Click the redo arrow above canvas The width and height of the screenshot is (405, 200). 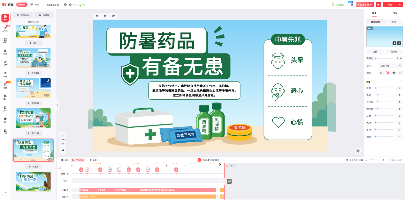pos(105,16)
